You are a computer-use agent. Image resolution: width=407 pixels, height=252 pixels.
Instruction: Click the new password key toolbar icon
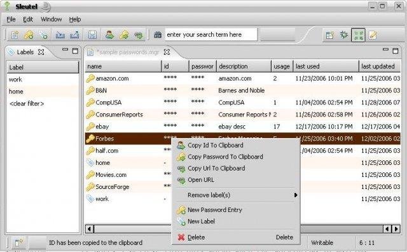click(x=29, y=35)
